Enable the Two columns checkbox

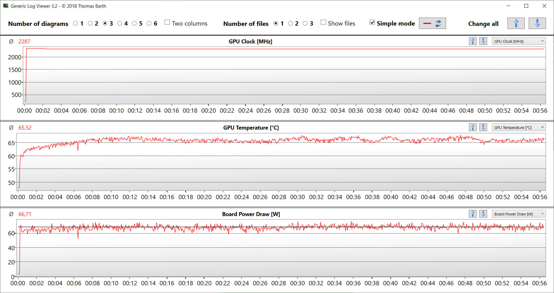click(167, 22)
